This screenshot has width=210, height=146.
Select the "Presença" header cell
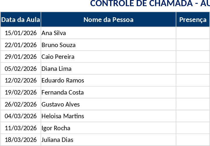pos(193,20)
